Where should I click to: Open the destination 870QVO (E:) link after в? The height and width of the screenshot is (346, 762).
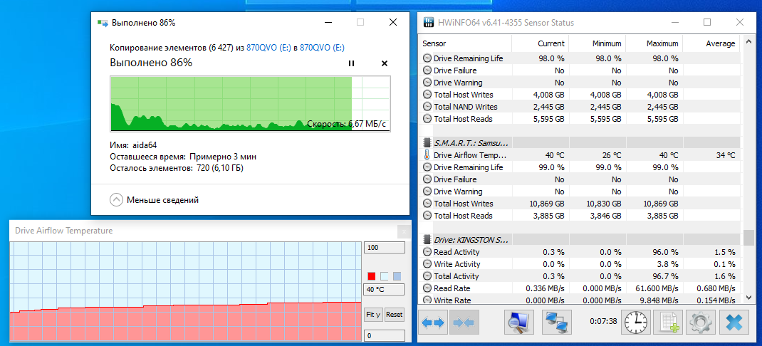322,48
